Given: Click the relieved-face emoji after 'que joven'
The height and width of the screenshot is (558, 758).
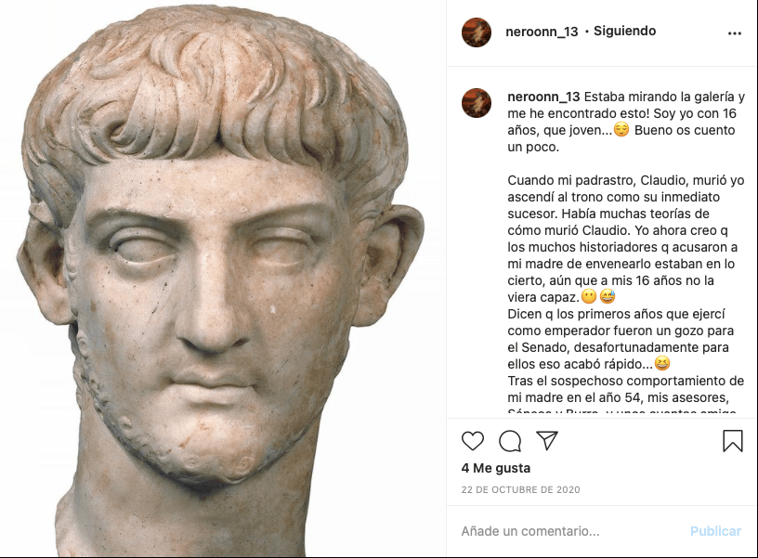Looking at the screenshot, I should point(621,129).
